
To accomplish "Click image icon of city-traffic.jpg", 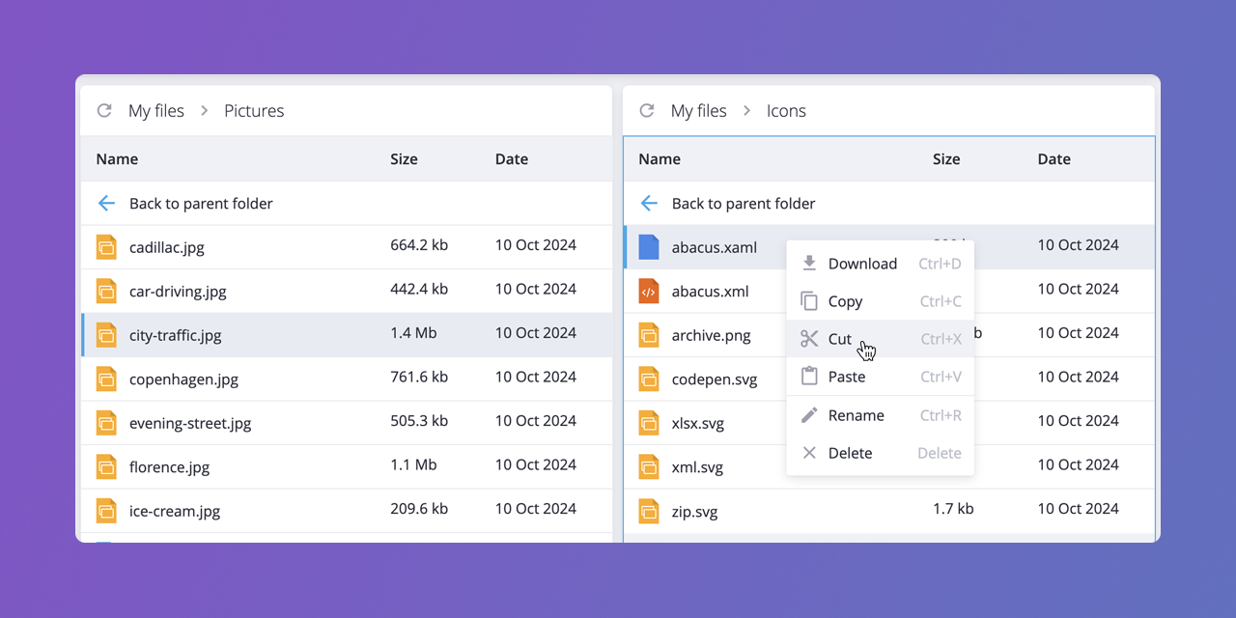I will point(106,335).
